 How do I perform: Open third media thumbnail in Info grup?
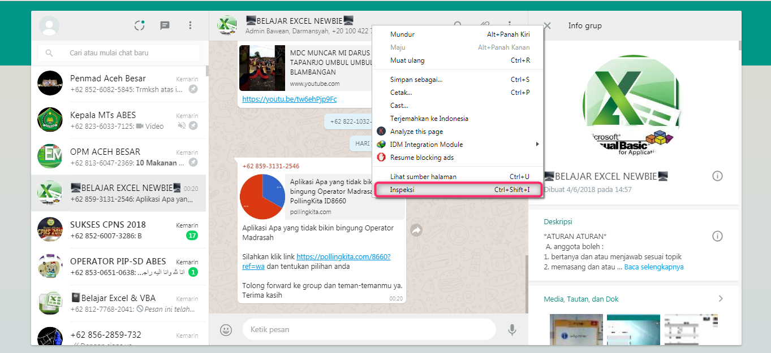pos(691,329)
